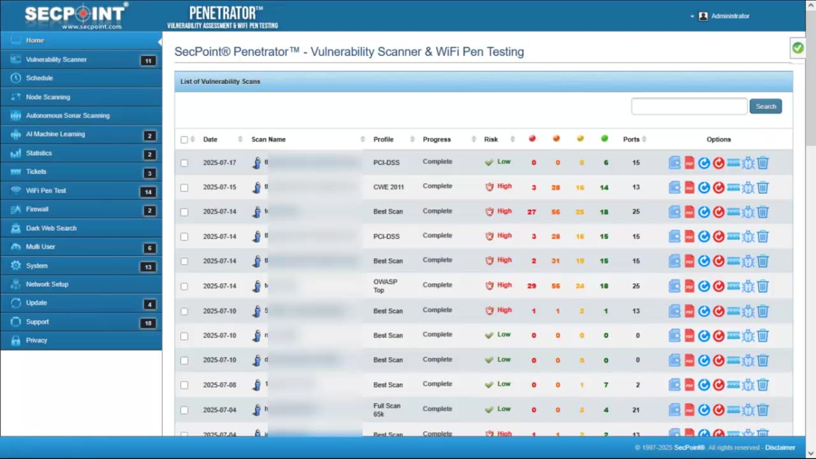Screen dimensions: 816x459
Task: Click the green checkmark status icon near the page title
Action: pos(798,48)
